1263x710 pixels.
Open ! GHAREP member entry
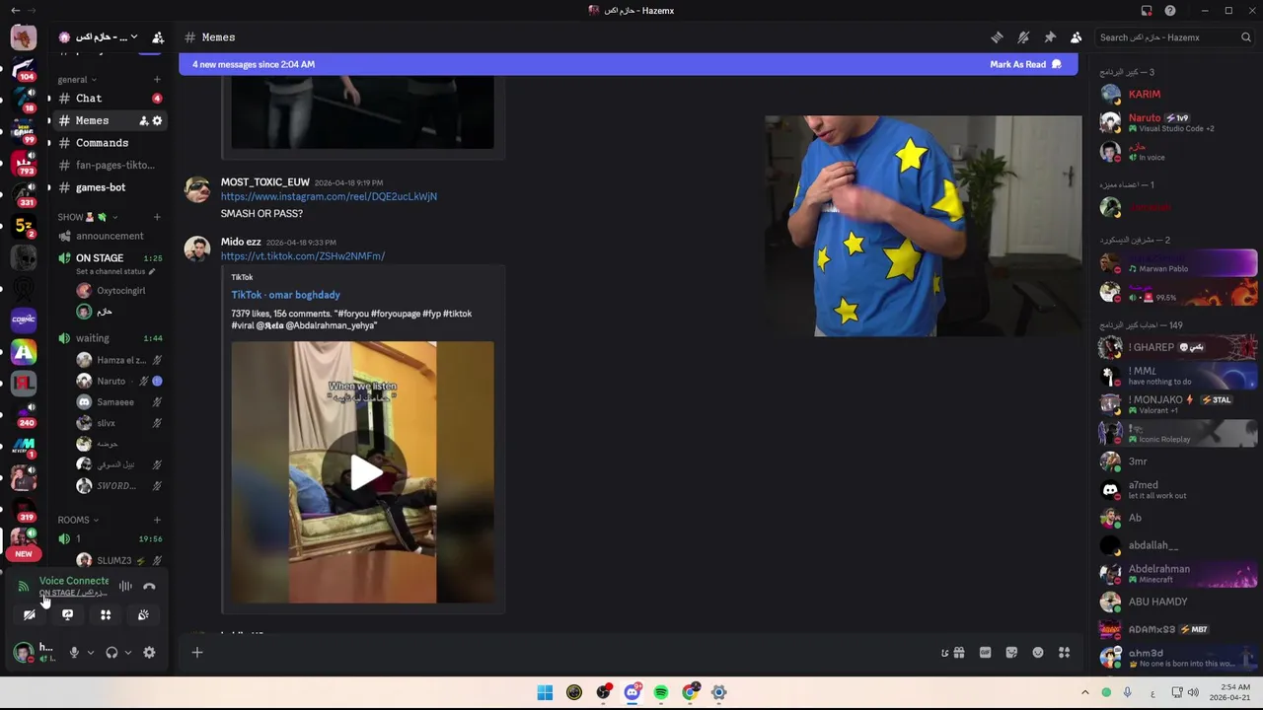coord(1177,347)
